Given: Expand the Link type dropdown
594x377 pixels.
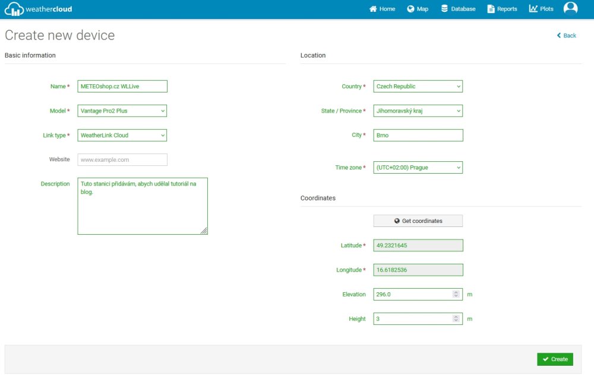Looking at the screenshot, I should (122, 135).
